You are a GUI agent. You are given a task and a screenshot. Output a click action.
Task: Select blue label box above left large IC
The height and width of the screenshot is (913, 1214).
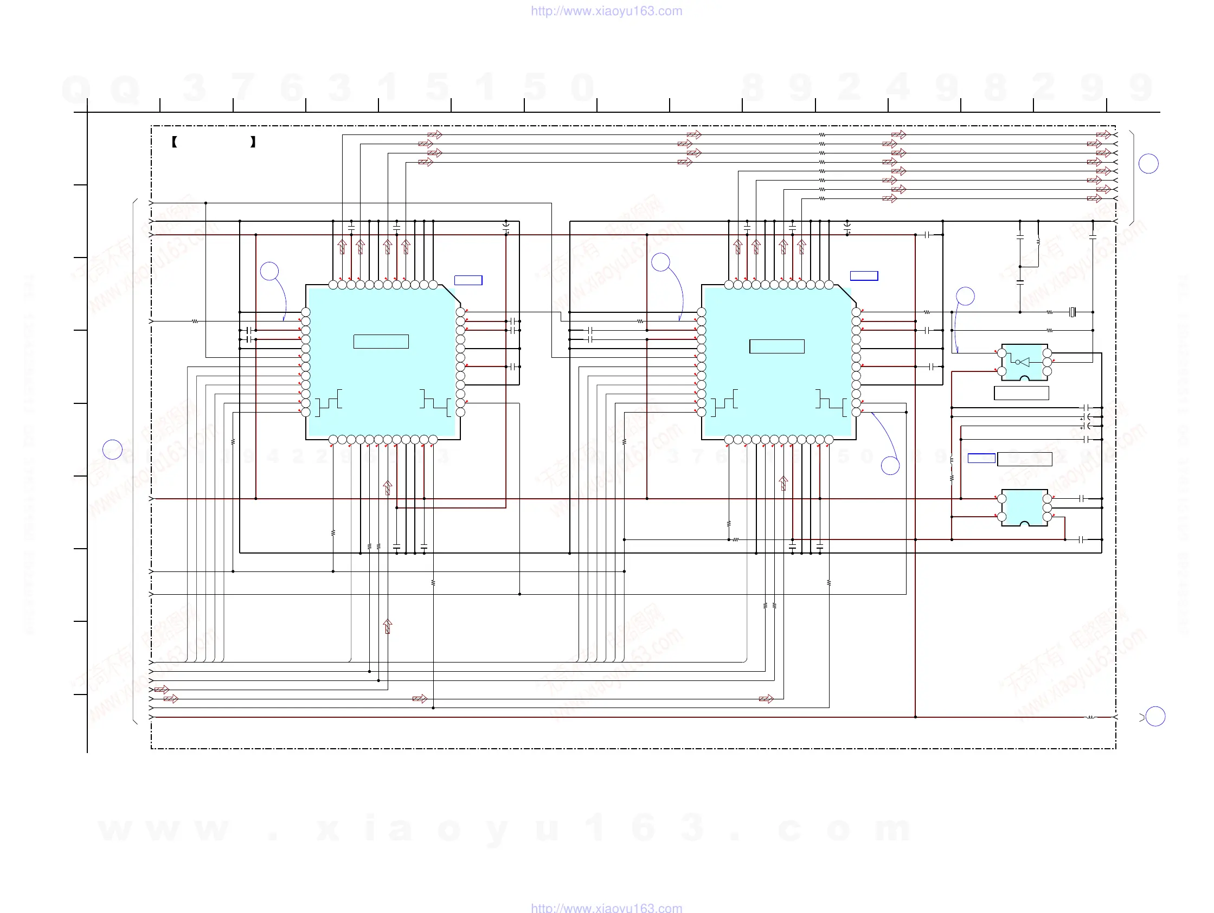click(468, 280)
